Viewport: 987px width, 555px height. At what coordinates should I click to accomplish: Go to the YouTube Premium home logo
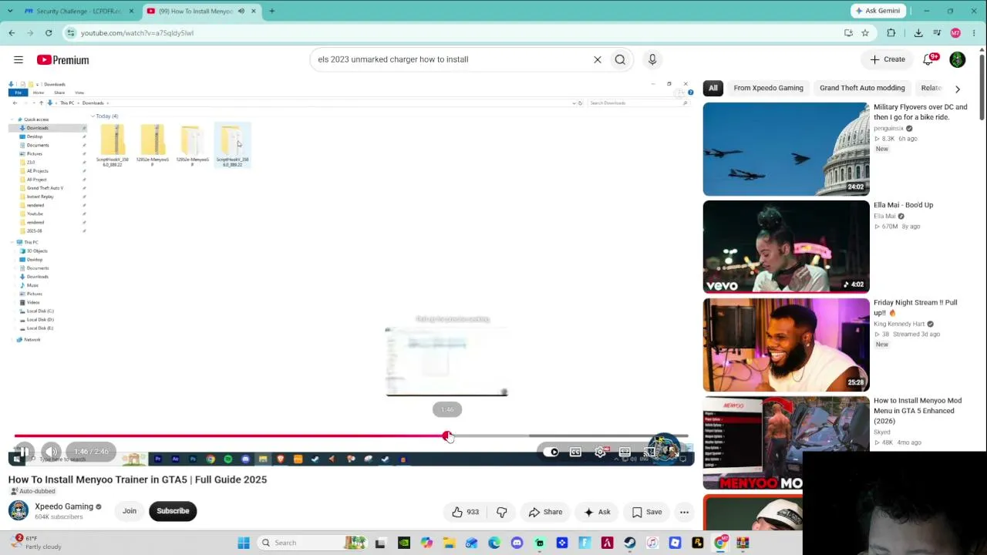[x=62, y=59]
